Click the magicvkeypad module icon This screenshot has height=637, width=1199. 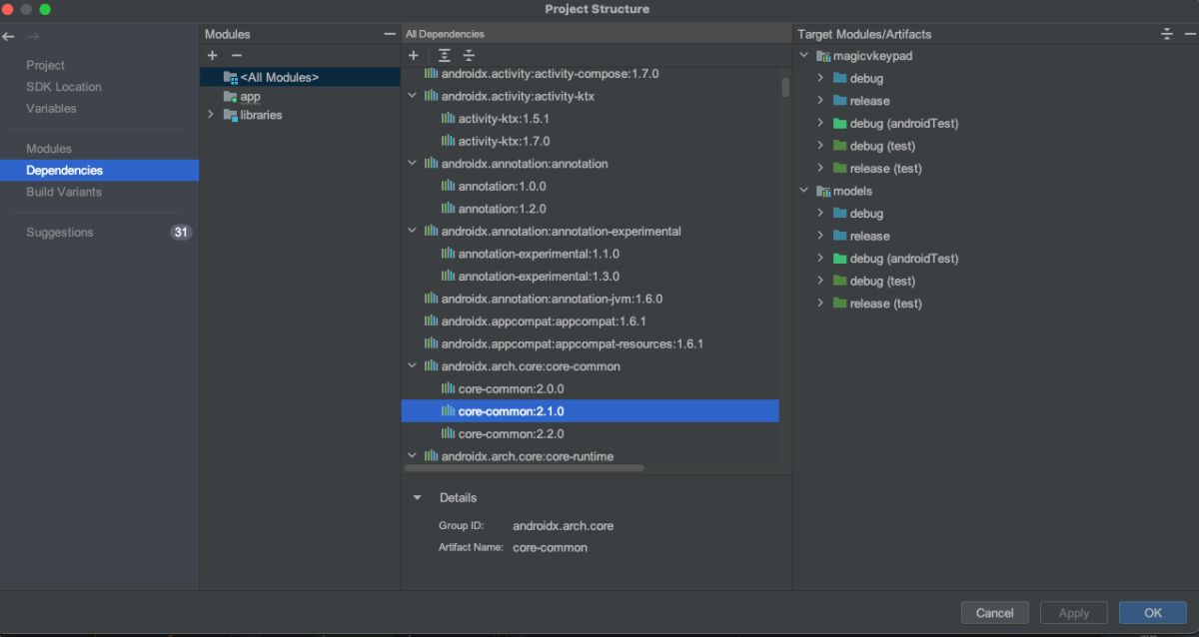click(x=823, y=56)
